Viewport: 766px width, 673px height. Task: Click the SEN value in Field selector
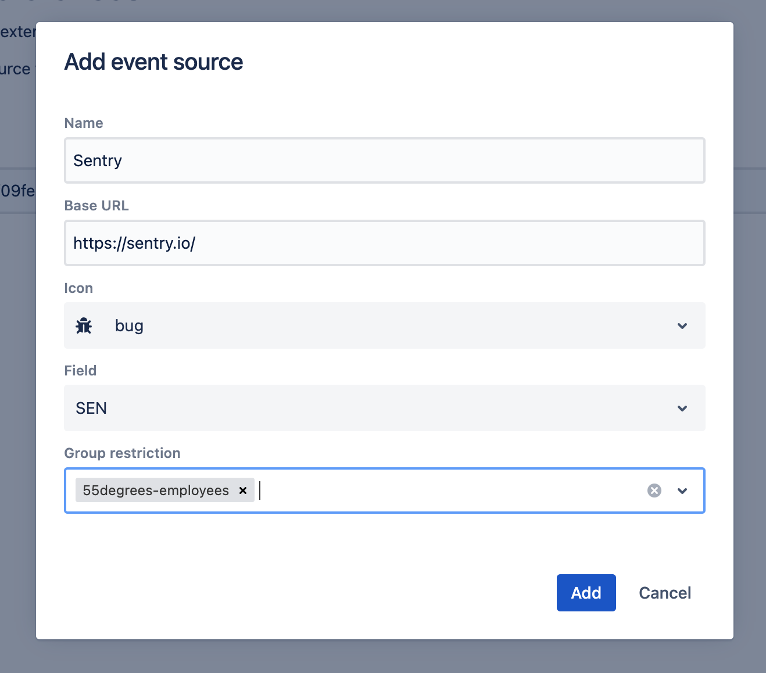pyautogui.click(x=91, y=409)
